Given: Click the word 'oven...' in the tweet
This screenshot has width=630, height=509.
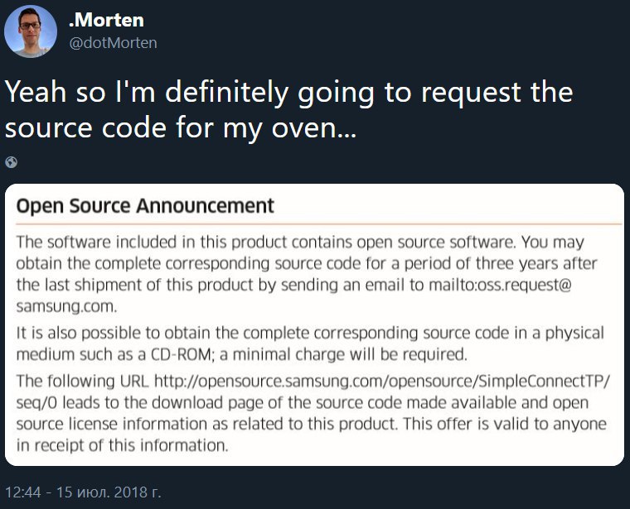Looking at the screenshot, I should click(x=314, y=128).
